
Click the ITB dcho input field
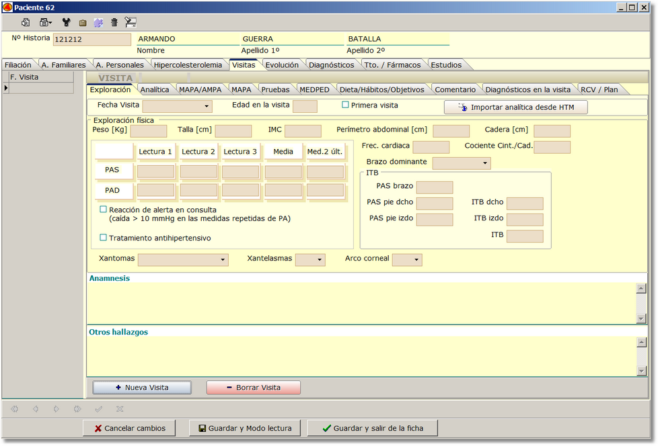pos(525,204)
